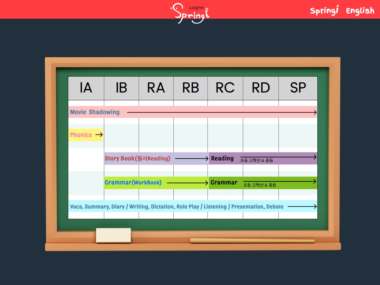Click the Springi English text at top right
This screenshot has width=380, height=285.
pos(342,11)
